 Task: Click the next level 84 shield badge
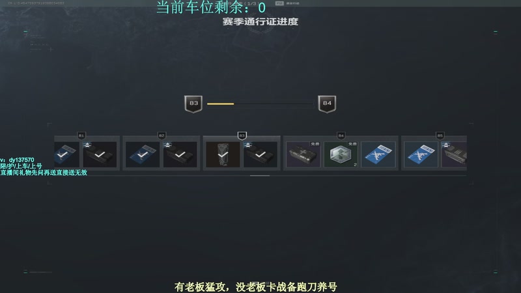tap(327, 104)
